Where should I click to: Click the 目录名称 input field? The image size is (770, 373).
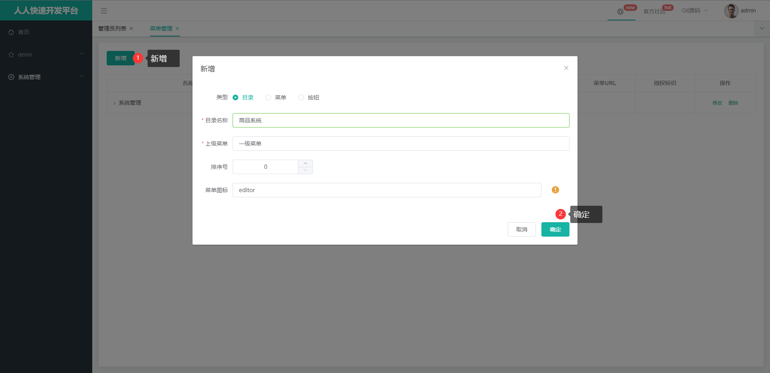pos(401,120)
